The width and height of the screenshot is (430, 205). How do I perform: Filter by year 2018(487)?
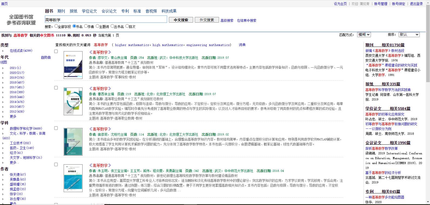click(17, 82)
